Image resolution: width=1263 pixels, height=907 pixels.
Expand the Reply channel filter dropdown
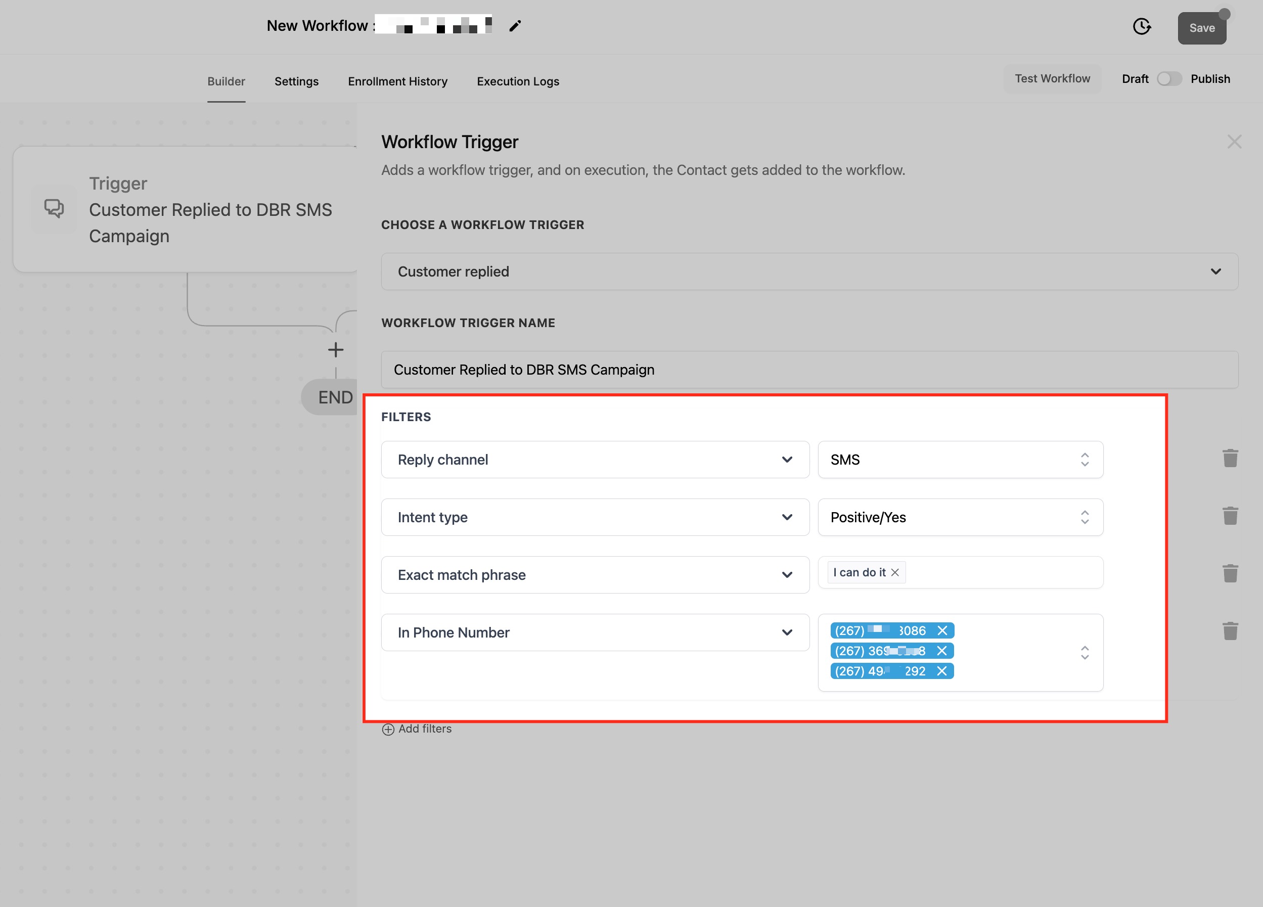click(x=595, y=460)
